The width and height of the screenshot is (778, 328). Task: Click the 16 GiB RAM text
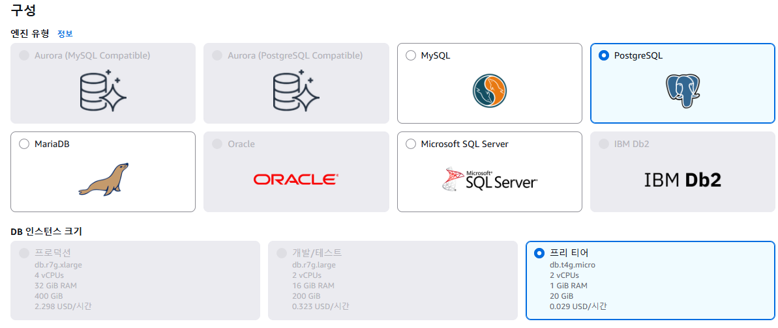click(x=313, y=286)
